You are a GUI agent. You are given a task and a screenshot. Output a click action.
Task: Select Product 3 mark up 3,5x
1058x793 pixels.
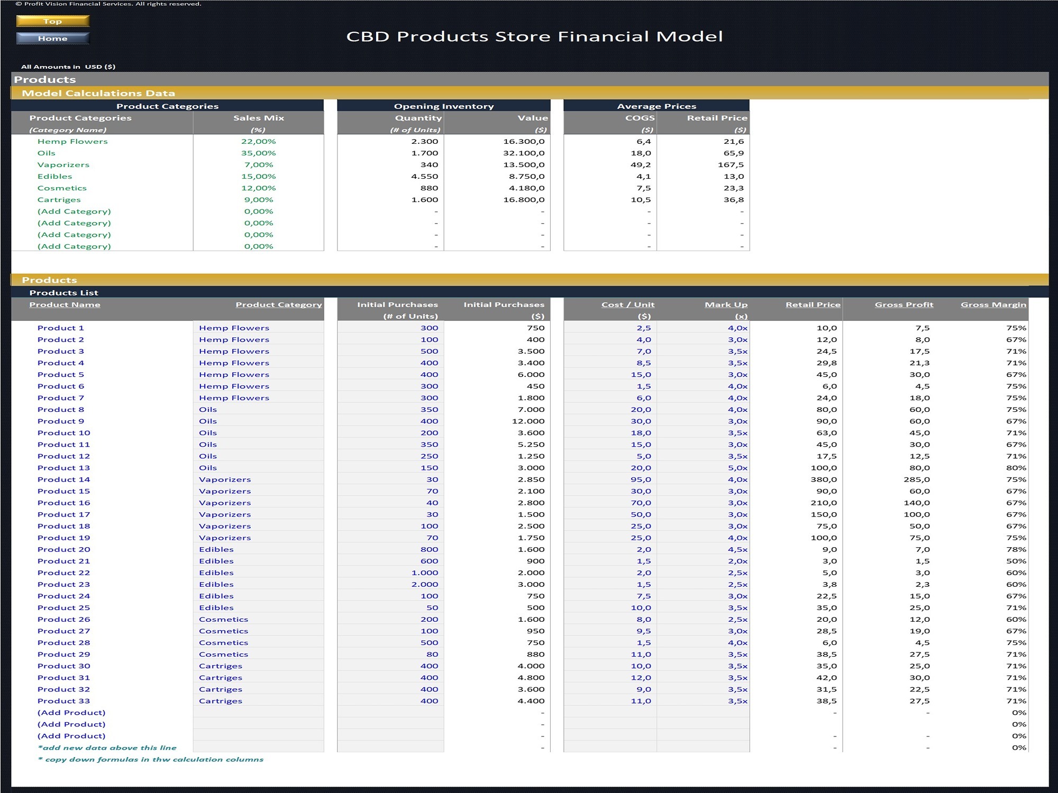pyautogui.click(x=703, y=351)
